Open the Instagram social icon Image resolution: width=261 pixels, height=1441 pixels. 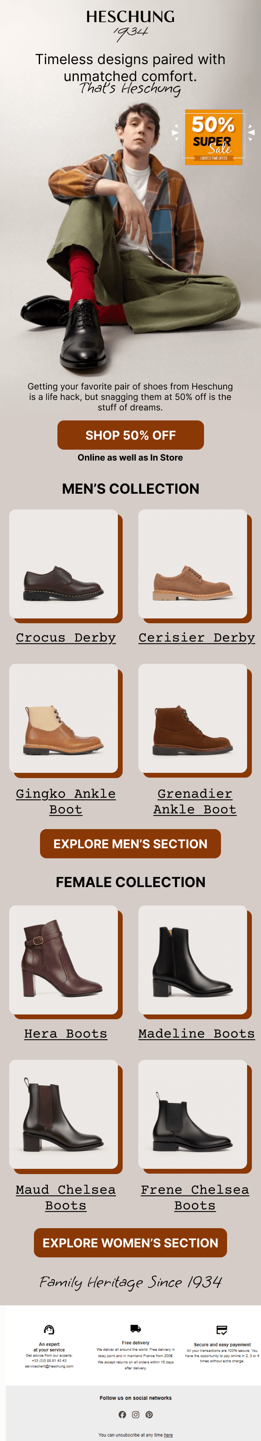pos(136,1414)
